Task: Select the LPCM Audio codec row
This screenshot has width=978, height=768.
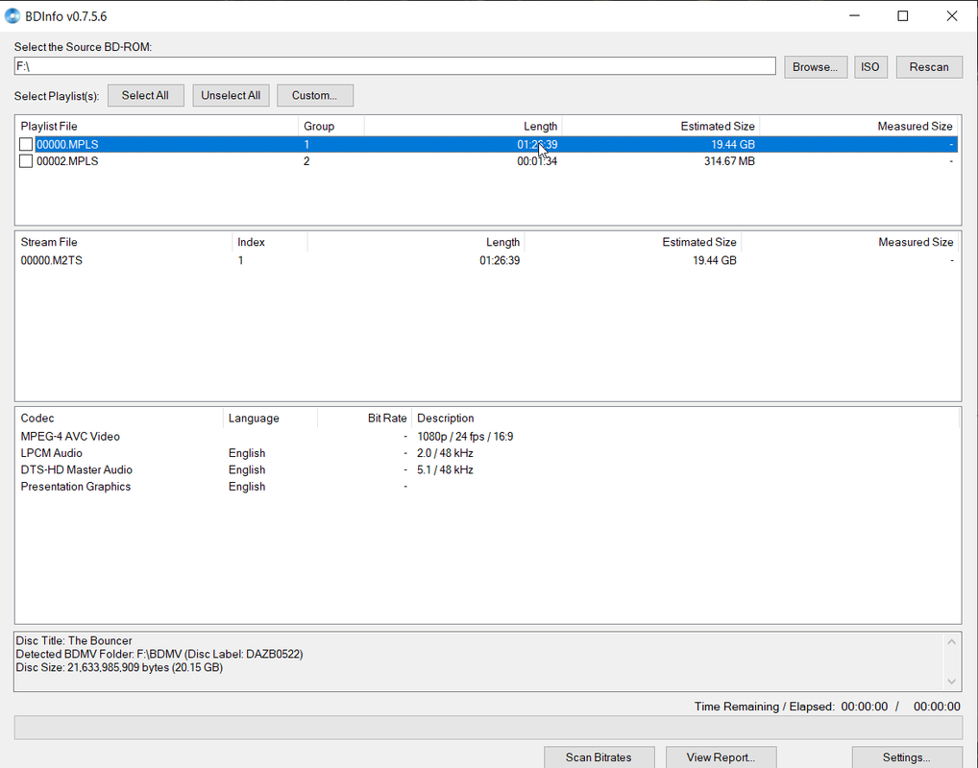Action: 487,453
